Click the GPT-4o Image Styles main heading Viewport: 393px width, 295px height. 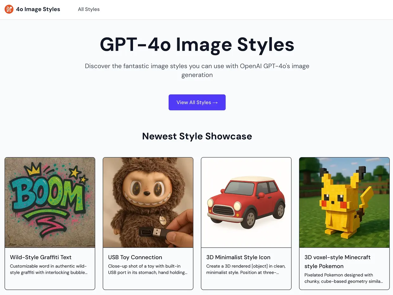point(197,44)
